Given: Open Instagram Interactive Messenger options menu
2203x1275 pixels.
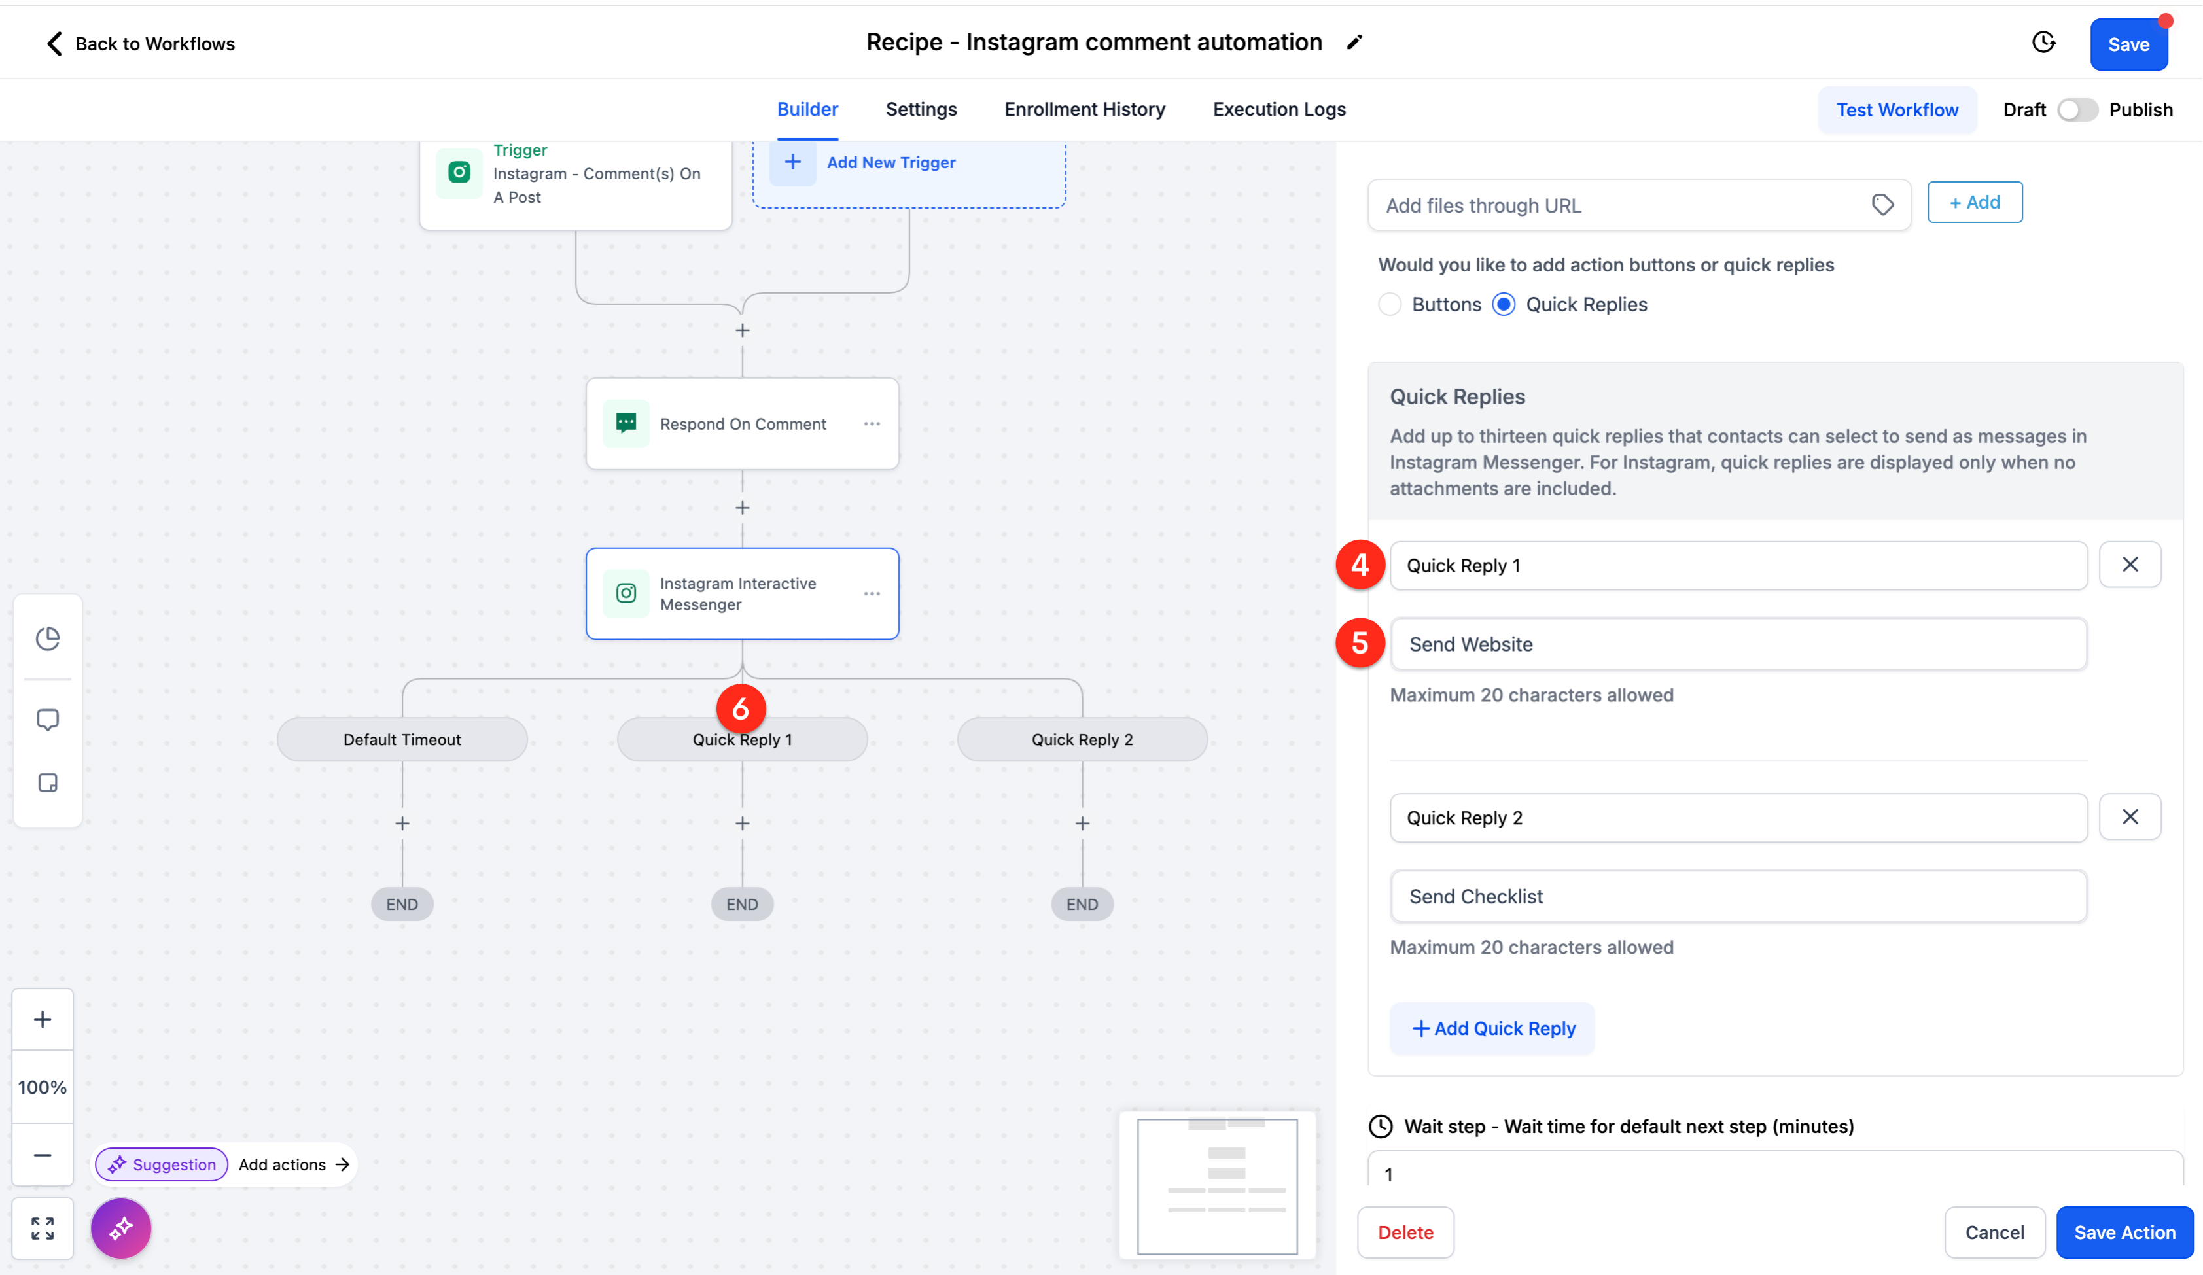Looking at the screenshot, I should [x=872, y=593].
